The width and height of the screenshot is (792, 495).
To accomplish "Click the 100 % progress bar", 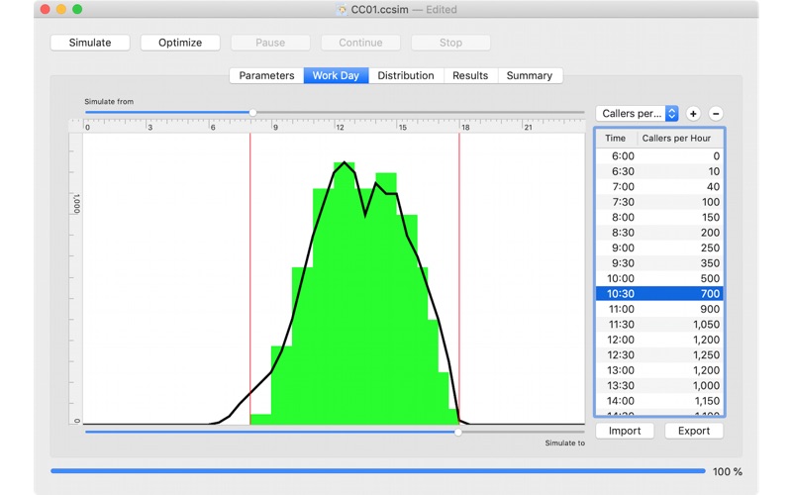I will (x=378, y=471).
